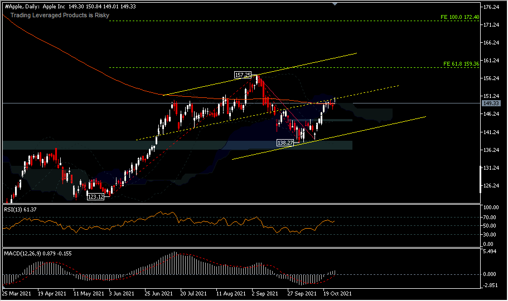Click the MACD scale value 5.494

pos(490,251)
